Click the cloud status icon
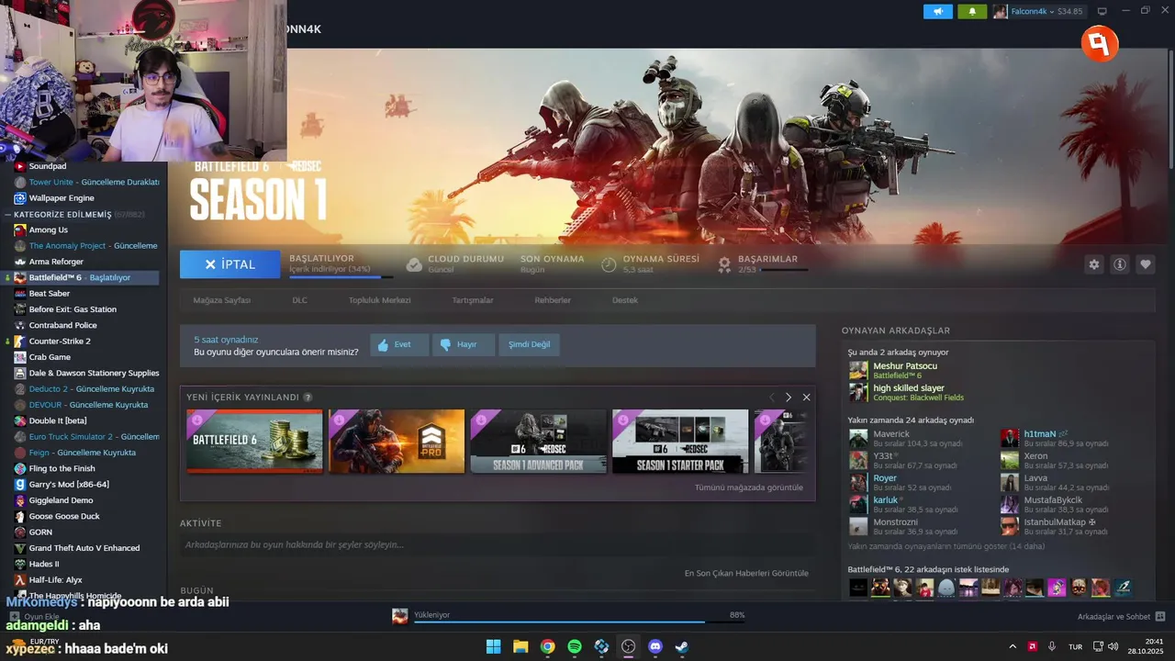The width and height of the screenshot is (1175, 661). click(414, 264)
